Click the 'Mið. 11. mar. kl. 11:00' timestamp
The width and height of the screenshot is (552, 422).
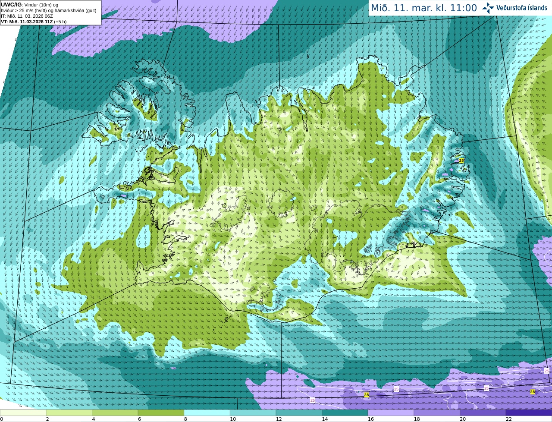point(424,8)
